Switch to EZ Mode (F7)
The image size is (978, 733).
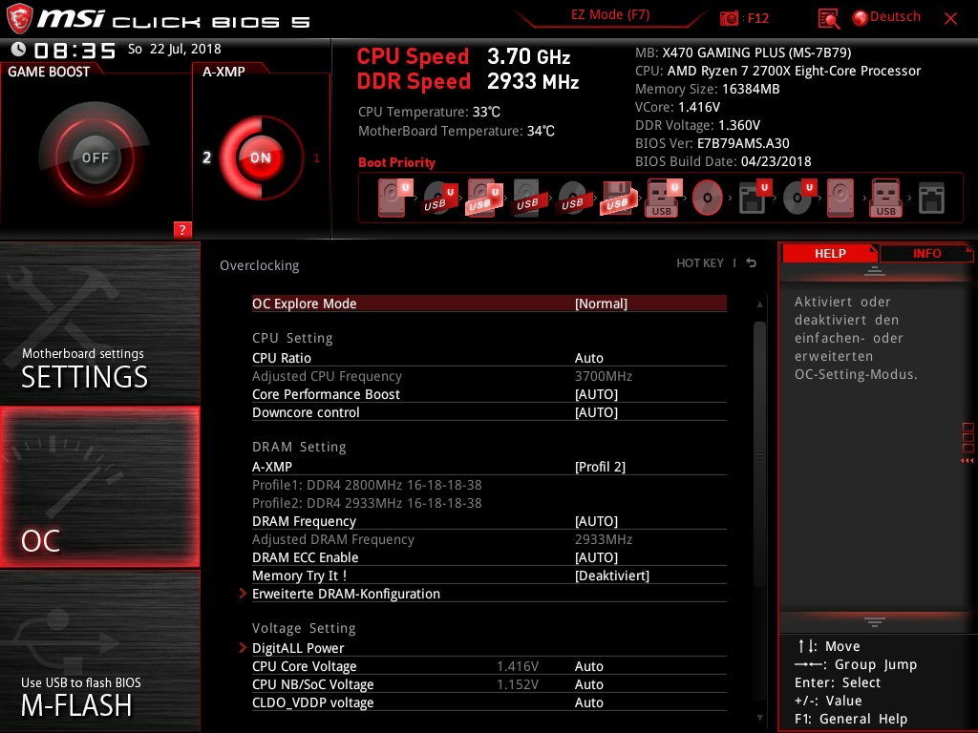(x=610, y=15)
